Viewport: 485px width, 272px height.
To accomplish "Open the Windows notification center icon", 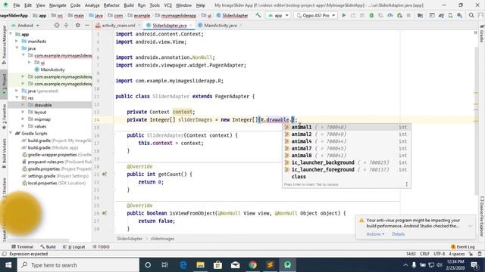I will (475, 265).
